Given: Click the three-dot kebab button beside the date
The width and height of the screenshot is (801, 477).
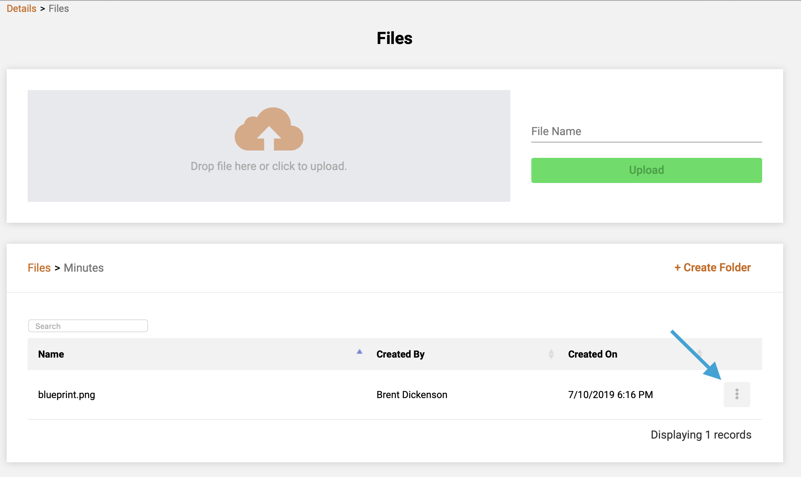Looking at the screenshot, I should click(737, 394).
